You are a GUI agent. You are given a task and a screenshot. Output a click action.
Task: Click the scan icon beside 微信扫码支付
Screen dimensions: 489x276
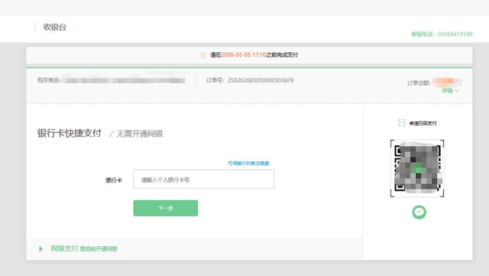click(401, 123)
